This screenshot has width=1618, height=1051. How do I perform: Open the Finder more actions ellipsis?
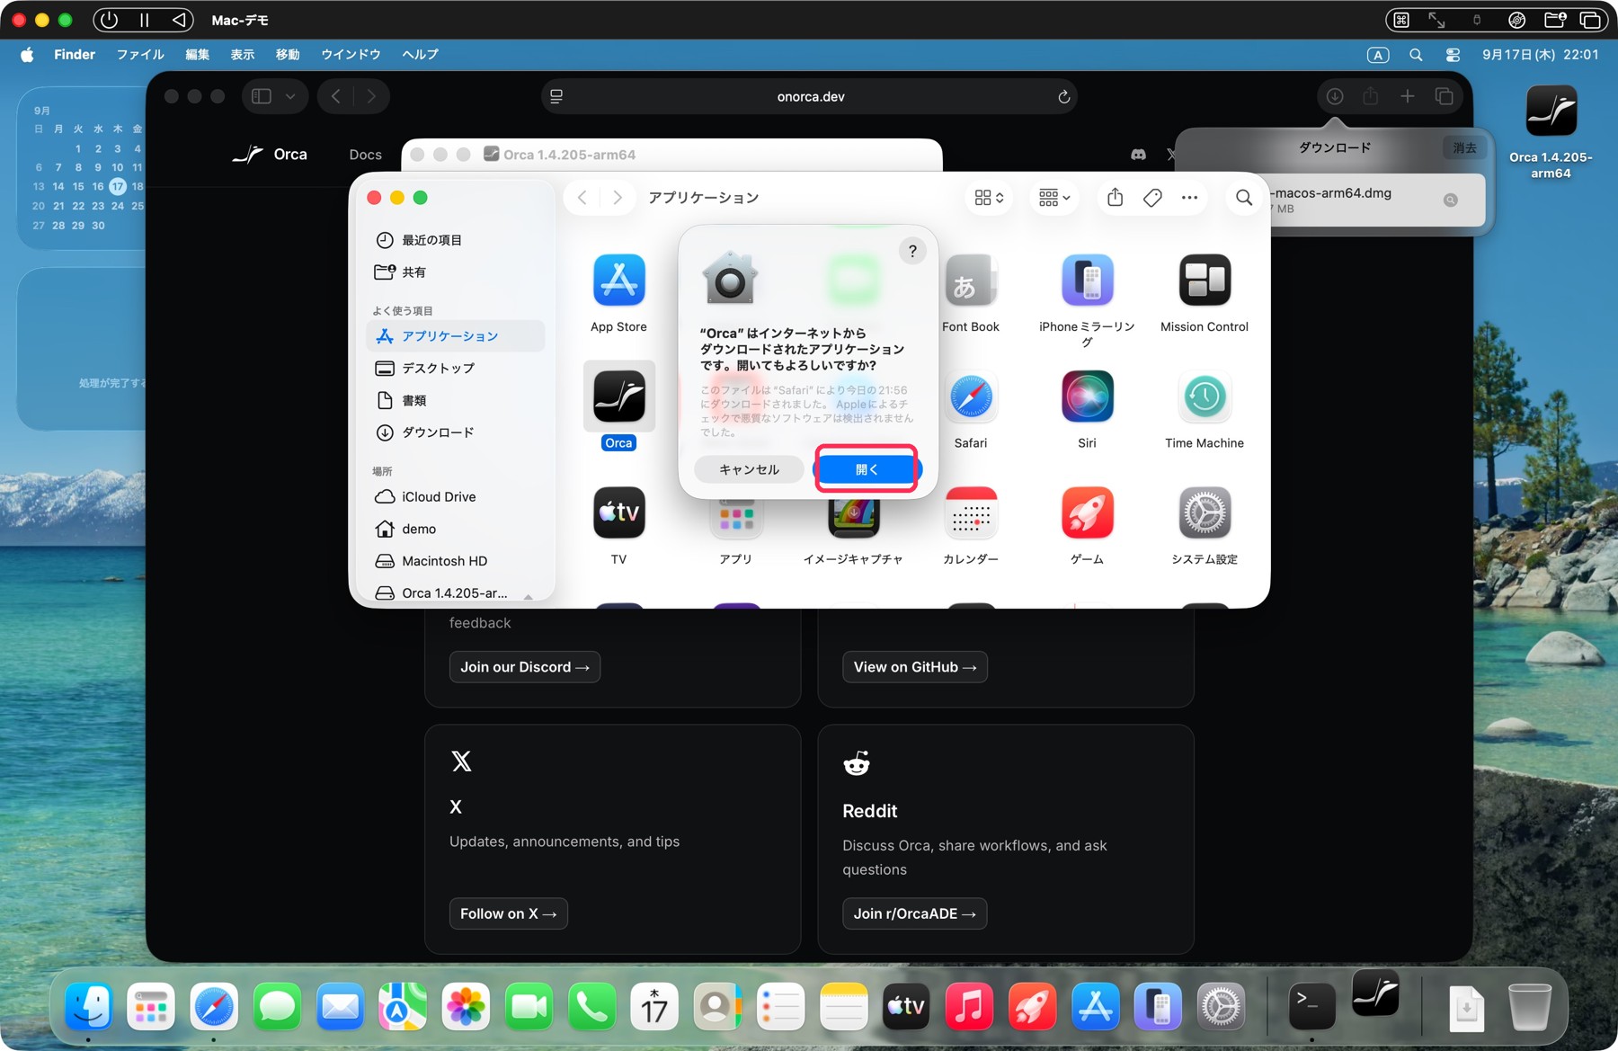1189,197
